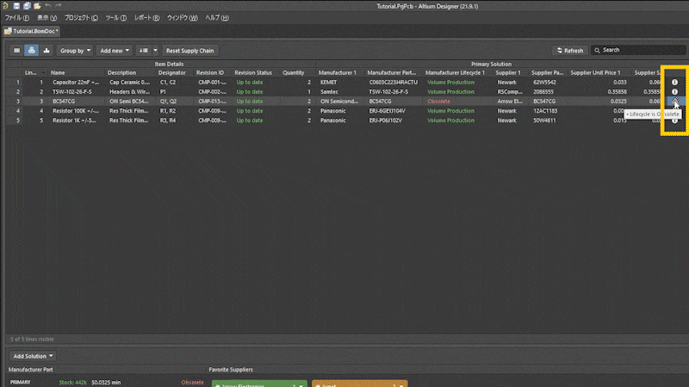Click the warning icon on BC547CG row
The height and width of the screenshot is (387, 689).
pyautogui.click(x=675, y=101)
